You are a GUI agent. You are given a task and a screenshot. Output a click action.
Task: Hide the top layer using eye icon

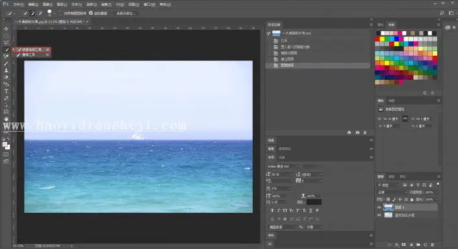(x=379, y=207)
